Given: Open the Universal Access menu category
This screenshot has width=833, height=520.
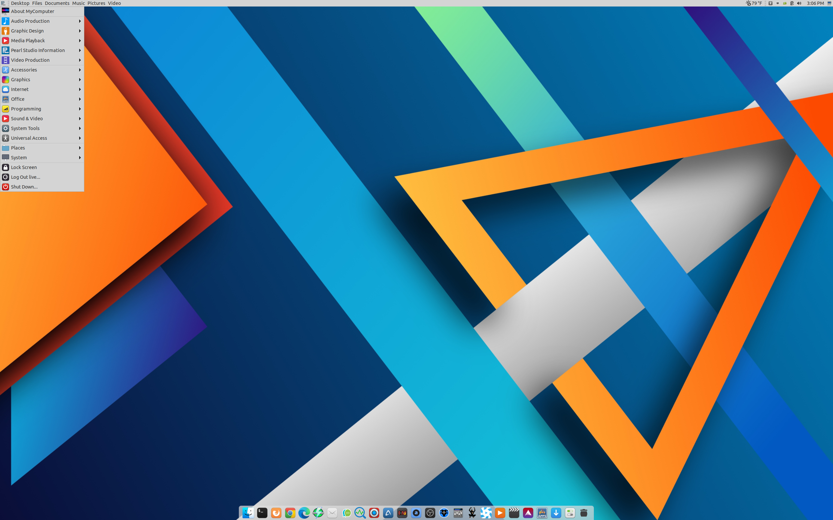Looking at the screenshot, I should tap(42, 138).
